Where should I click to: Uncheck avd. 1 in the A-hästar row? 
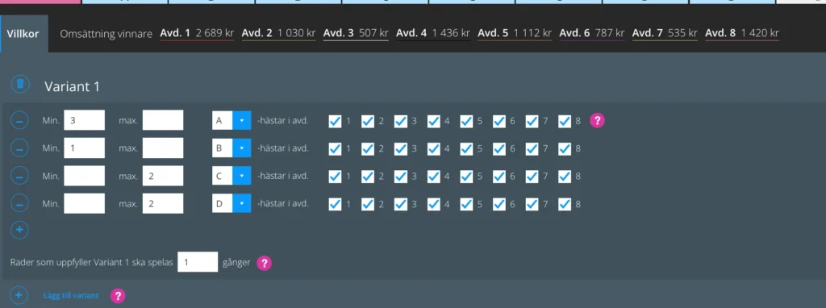(x=335, y=121)
